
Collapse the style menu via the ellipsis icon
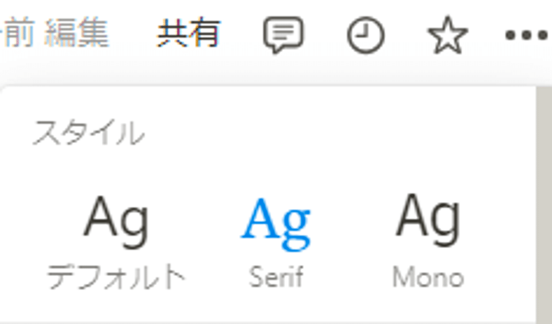528,35
